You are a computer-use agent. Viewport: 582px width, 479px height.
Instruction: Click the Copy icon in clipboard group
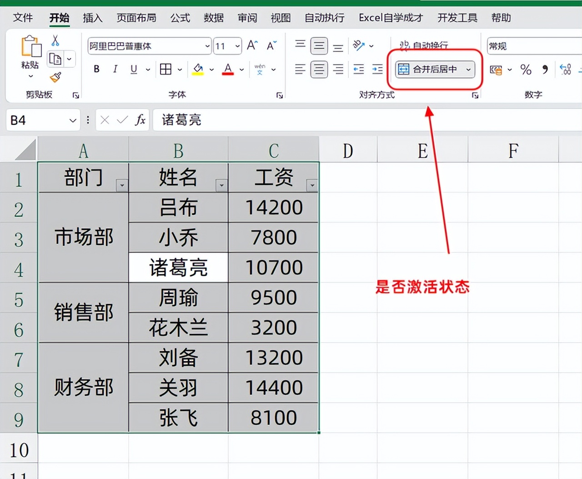click(x=55, y=59)
